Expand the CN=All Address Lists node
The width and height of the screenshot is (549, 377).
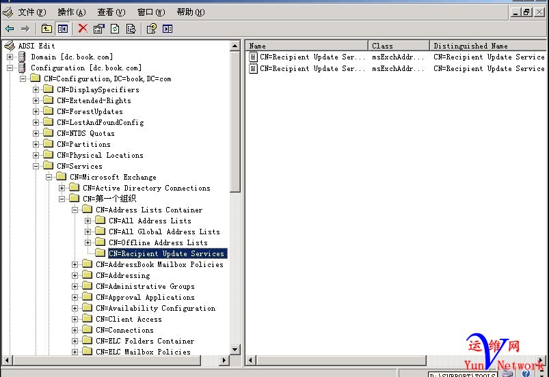88,221
